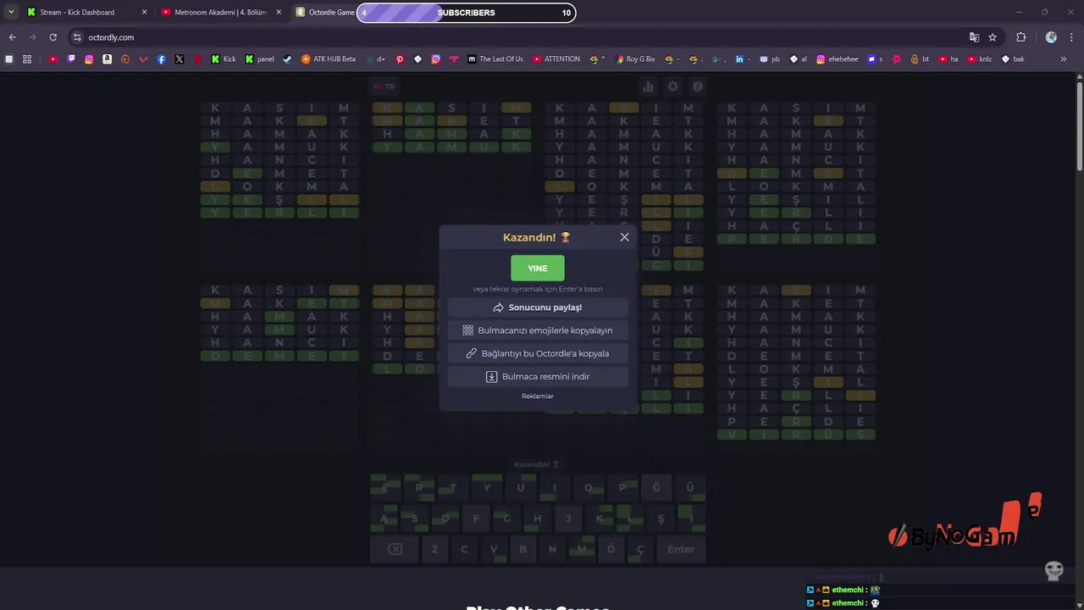
Task: Open the Roy G Biv bookmark
Action: 635,59
